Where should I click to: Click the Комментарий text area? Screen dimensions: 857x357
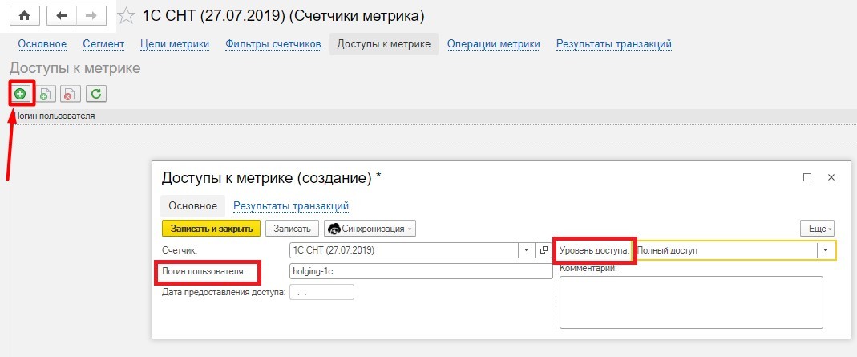pos(691,302)
